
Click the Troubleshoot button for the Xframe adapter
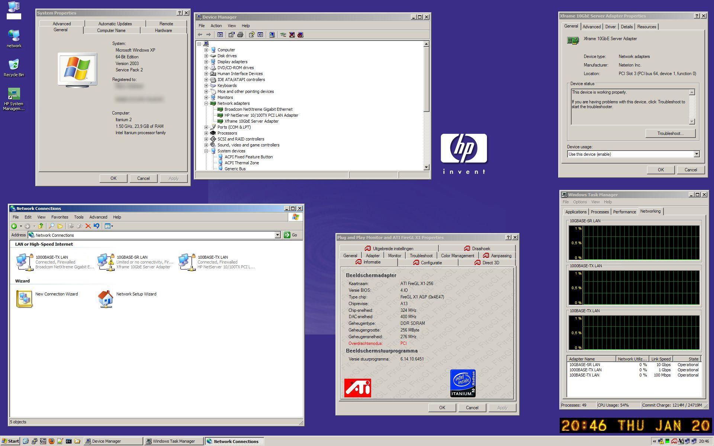(670, 133)
